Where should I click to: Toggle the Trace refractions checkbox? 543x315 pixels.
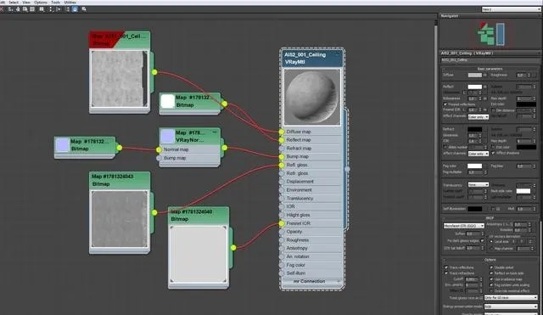coord(446,273)
